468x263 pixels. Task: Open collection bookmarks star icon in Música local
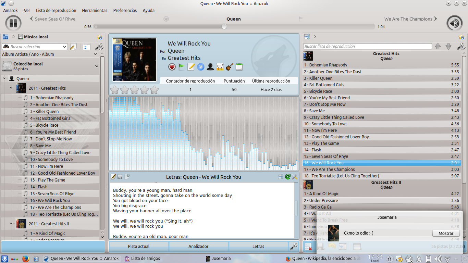[x=99, y=37]
